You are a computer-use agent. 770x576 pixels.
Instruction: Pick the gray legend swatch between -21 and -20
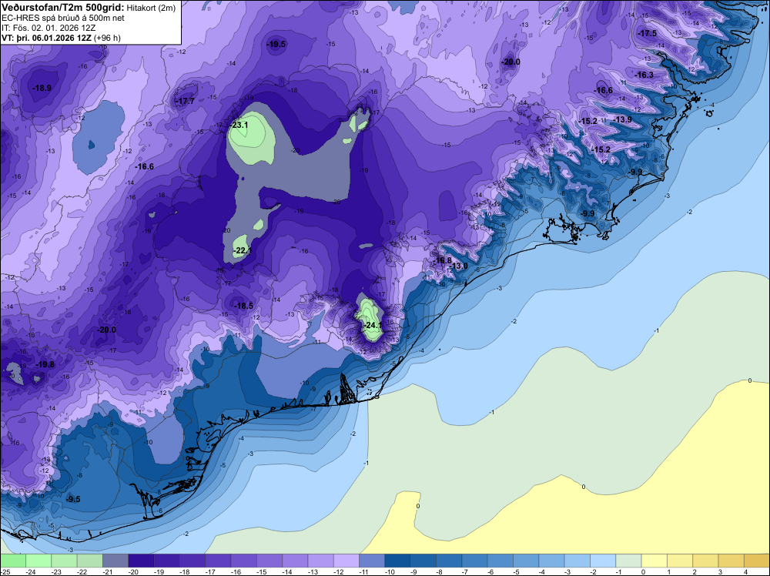click(115, 560)
